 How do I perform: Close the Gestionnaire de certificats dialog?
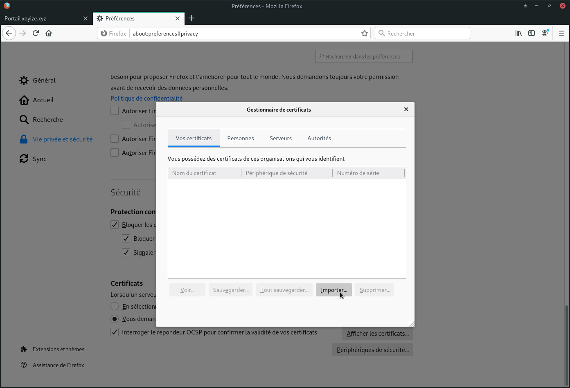coord(406,109)
